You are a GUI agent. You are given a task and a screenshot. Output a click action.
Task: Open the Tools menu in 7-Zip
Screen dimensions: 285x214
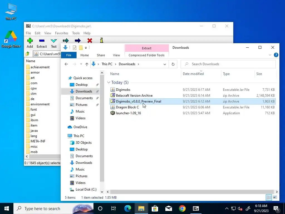click(x=76, y=33)
